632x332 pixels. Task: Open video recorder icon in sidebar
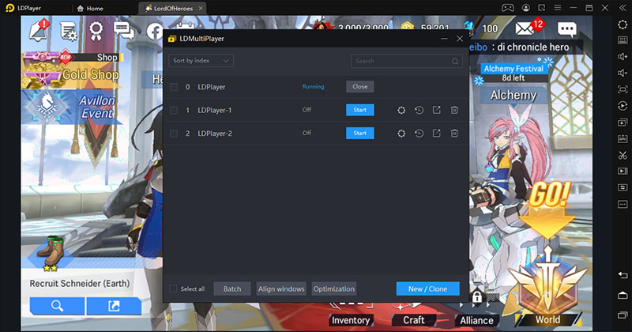click(623, 171)
